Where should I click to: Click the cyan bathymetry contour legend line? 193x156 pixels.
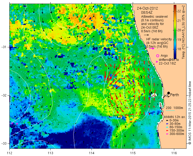(170, 111)
